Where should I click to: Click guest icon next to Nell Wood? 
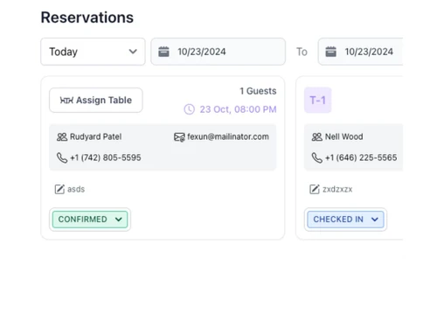coord(317,136)
